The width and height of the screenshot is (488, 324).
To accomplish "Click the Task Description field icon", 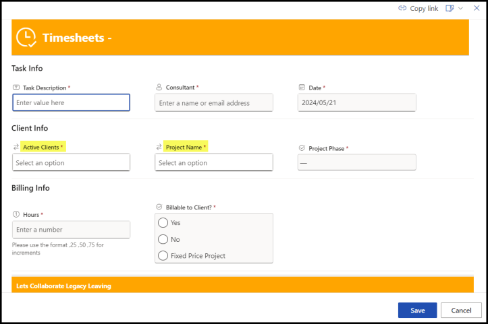I will (x=16, y=88).
